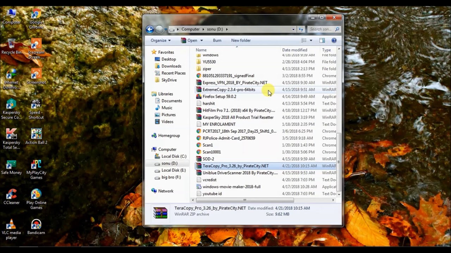Image resolution: width=451 pixels, height=253 pixels.
Task: Click the Open toolbar button
Action: (x=189, y=40)
